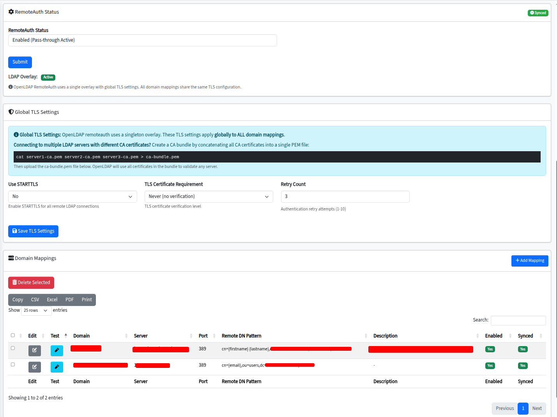Click Synced Yes badge in firstname mapping row
Viewport: 557px width, 417px height.
tap(523, 349)
